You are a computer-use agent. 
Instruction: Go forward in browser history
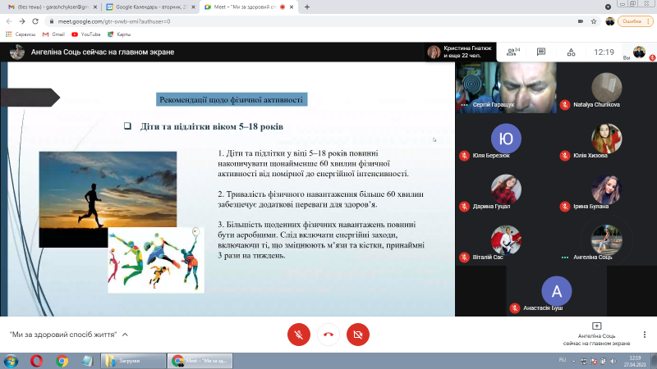22,21
